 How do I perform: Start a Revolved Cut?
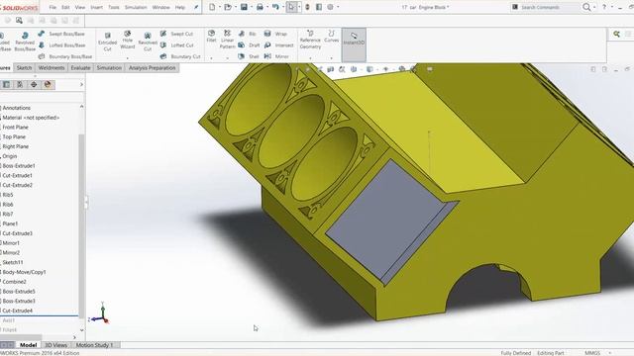pos(148,42)
